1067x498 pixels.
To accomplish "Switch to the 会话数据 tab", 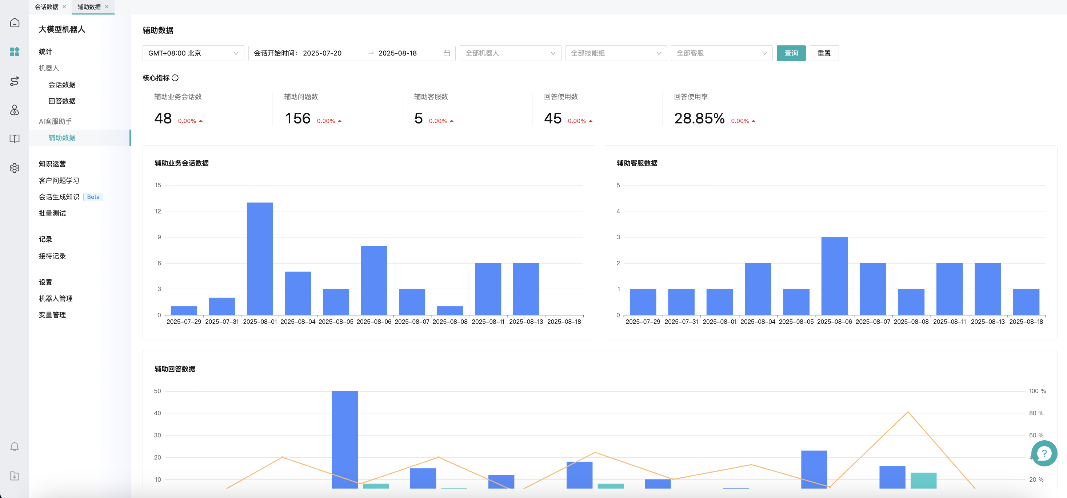I will tap(47, 7).
